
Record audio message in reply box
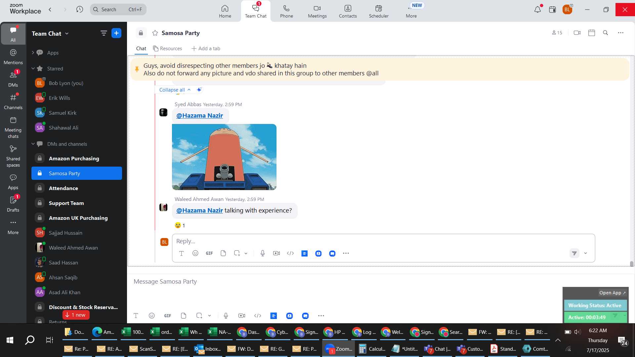pyautogui.click(x=263, y=253)
